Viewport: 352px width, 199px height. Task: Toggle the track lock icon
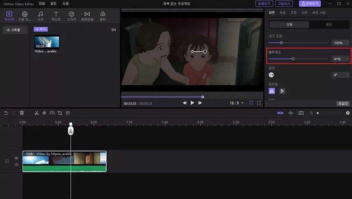pyautogui.click(x=7, y=161)
